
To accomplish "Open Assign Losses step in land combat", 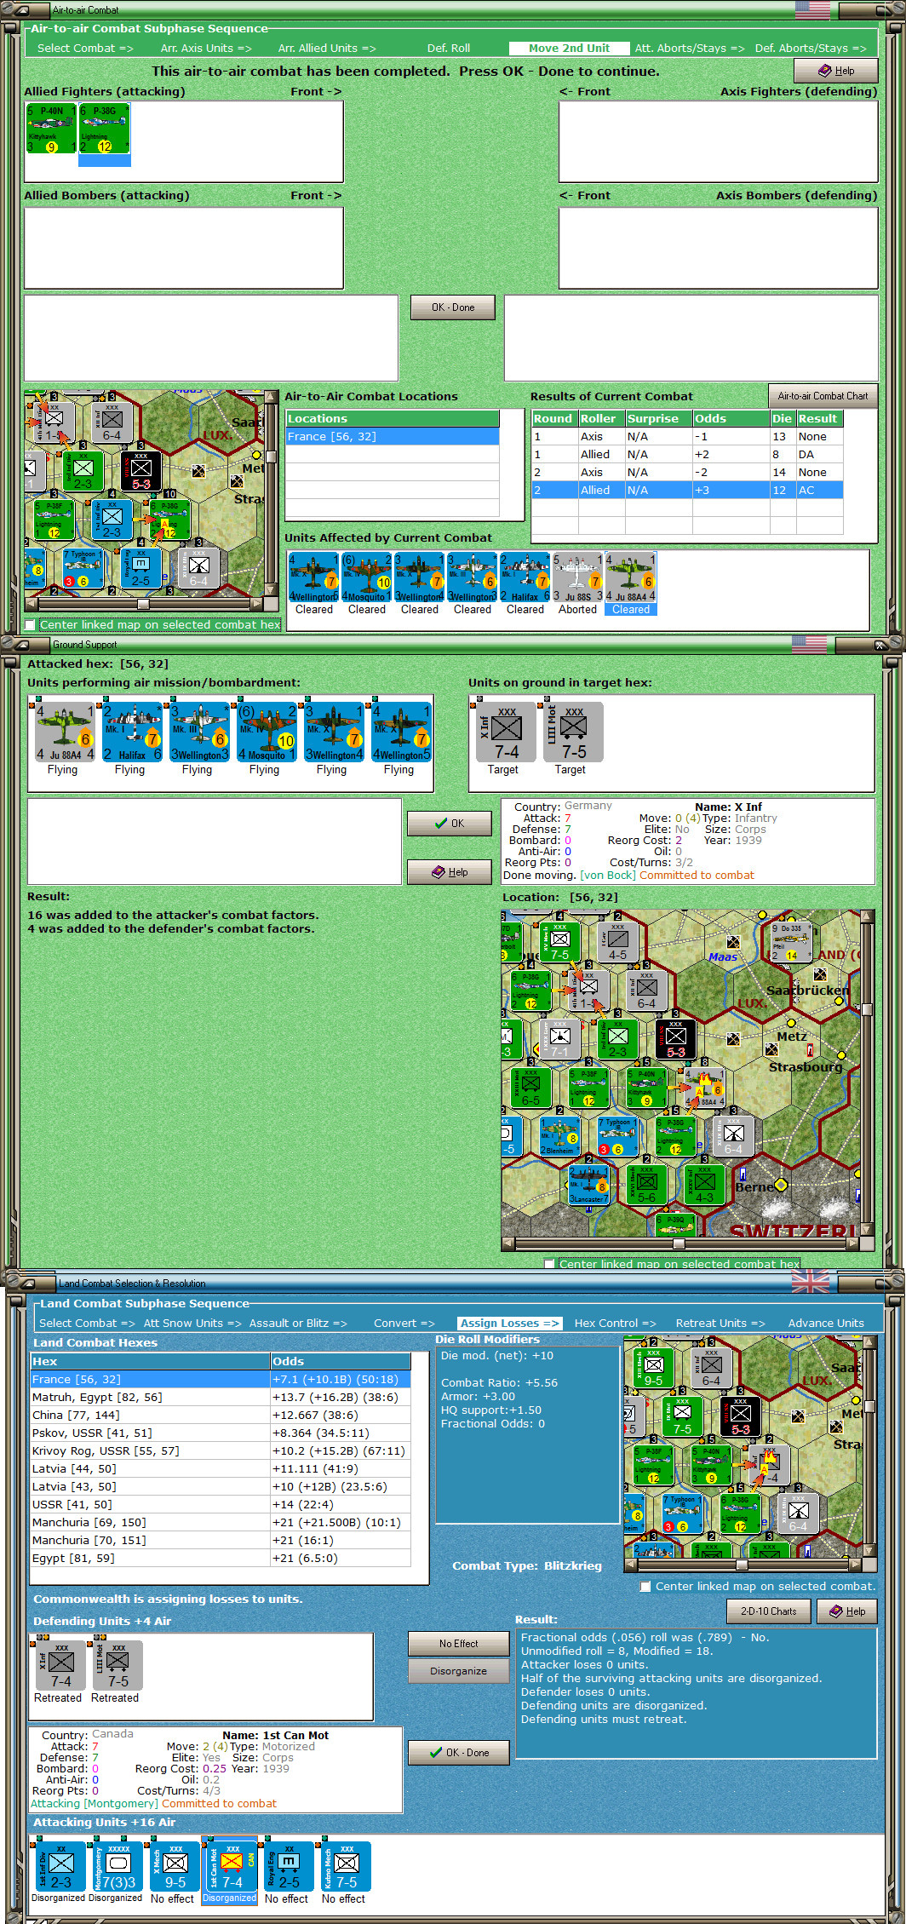I will 509,1323.
